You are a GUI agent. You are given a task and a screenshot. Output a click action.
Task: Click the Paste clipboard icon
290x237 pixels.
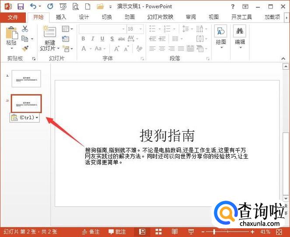click(x=12, y=33)
